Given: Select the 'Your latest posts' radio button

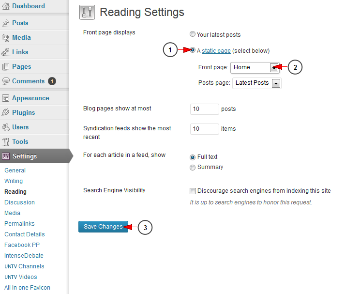Looking at the screenshot, I should pyautogui.click(x=193, y=34).
